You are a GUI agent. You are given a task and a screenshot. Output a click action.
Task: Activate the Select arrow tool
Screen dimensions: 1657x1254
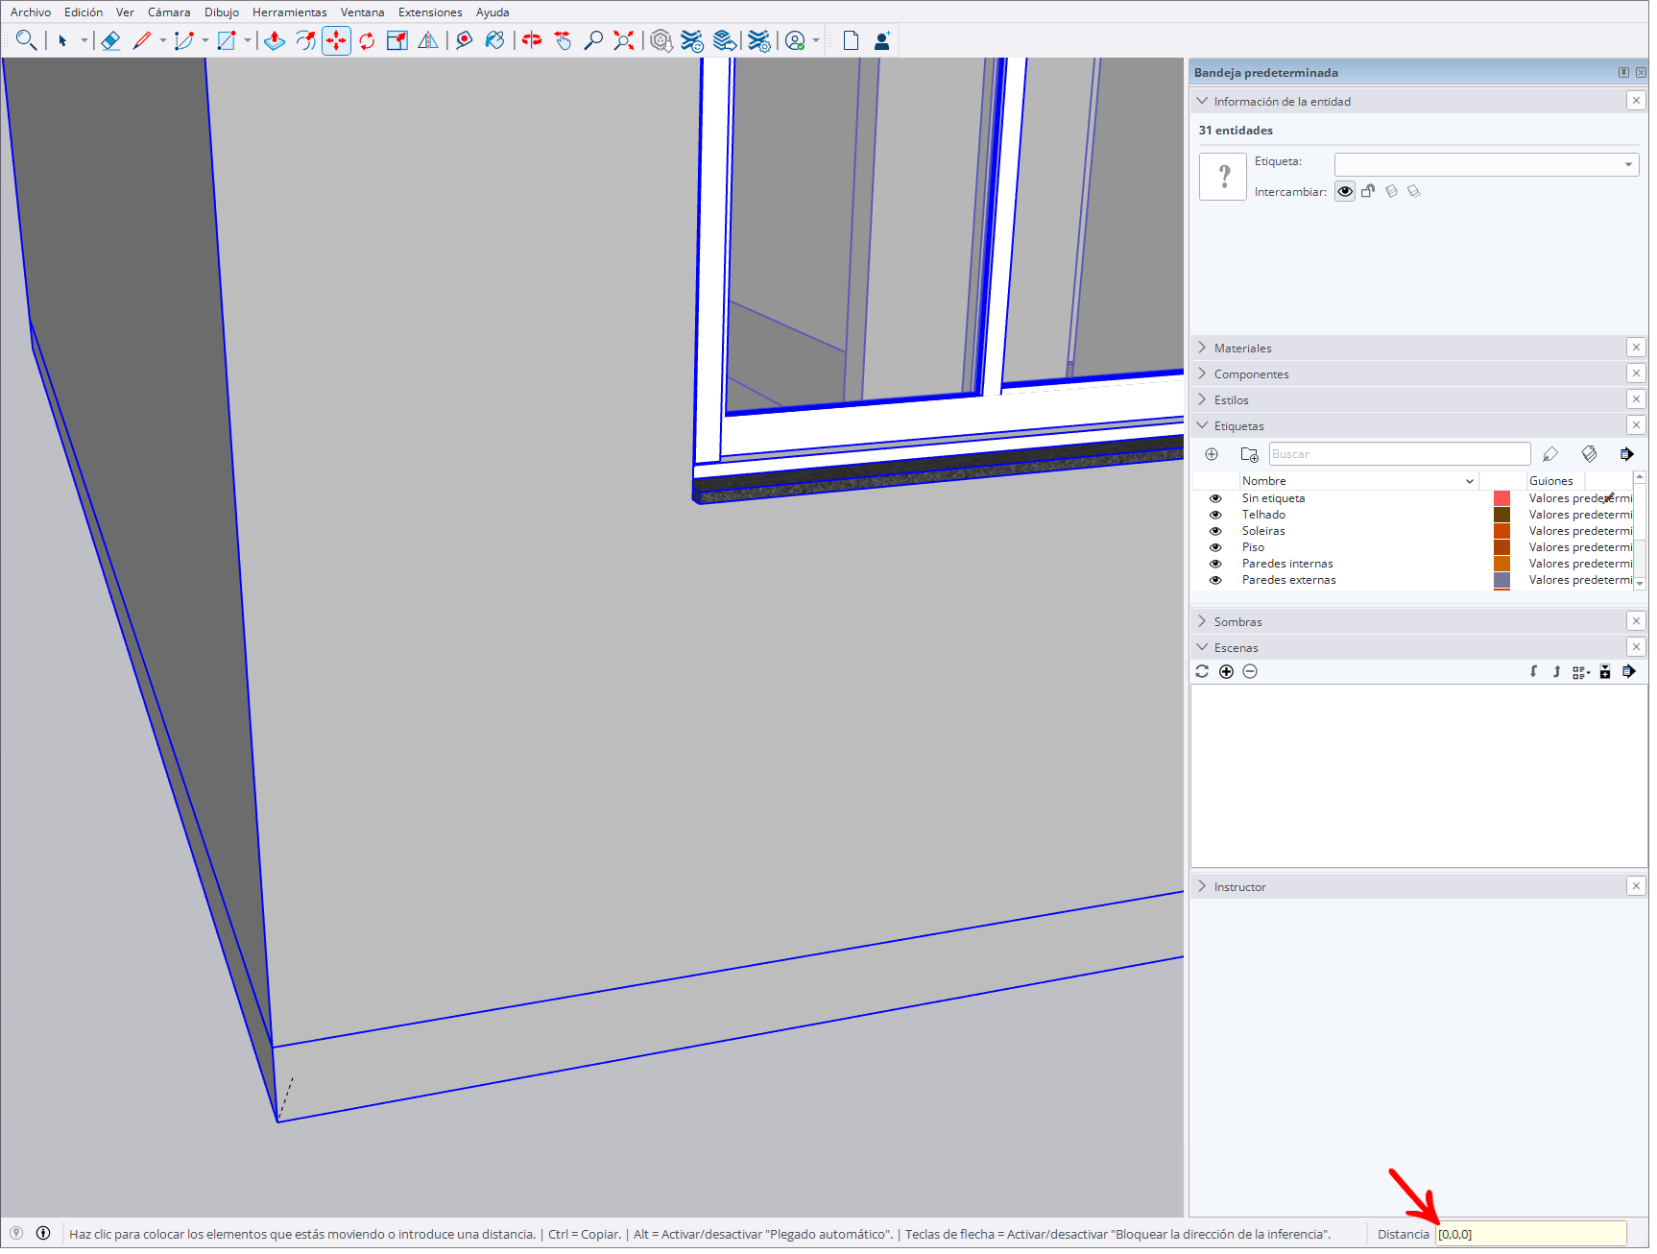pos(62,40)
